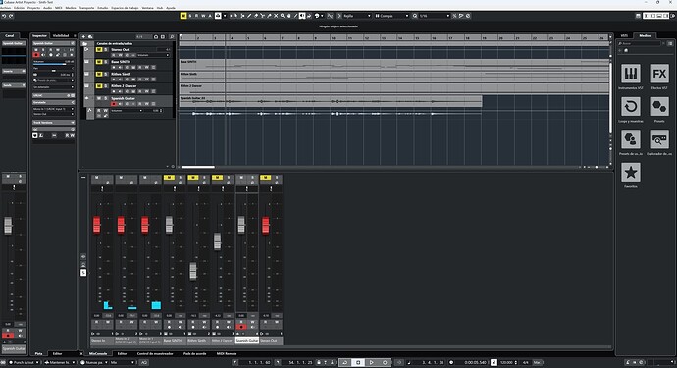
Task: Click the Stop button in transport bar
Action: click(x=358, y=362)
